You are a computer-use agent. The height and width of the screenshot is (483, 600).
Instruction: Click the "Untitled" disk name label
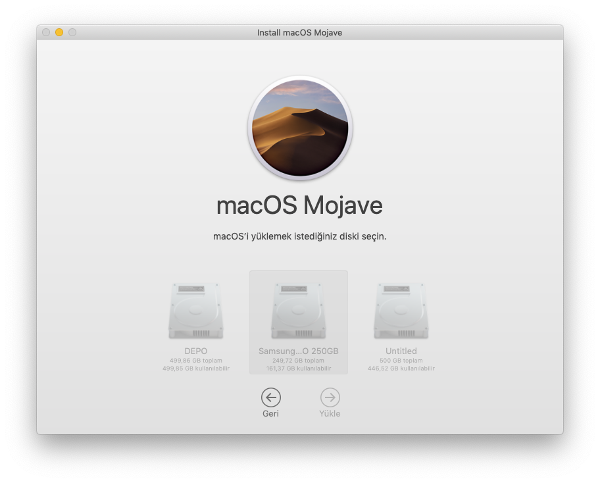[401, 351]
